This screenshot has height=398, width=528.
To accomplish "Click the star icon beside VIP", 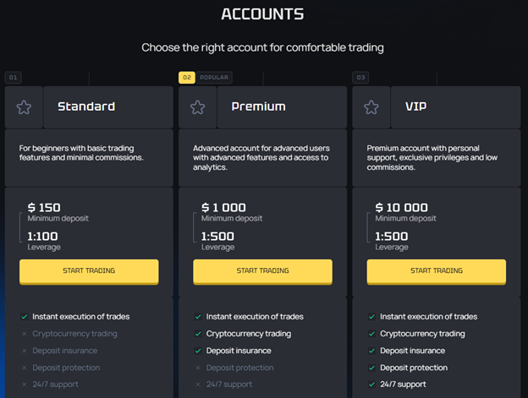I will click(371, 107).
